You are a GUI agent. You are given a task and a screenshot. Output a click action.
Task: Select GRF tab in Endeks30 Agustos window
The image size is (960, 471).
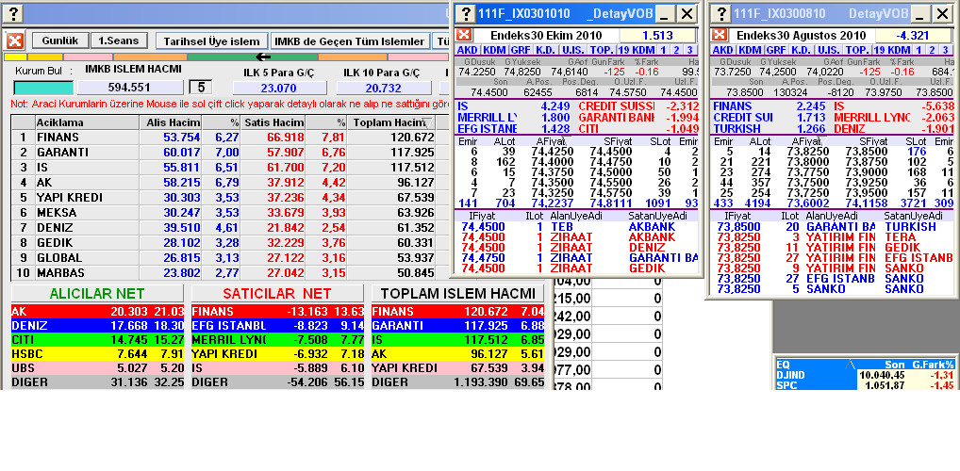coord(776,50)
